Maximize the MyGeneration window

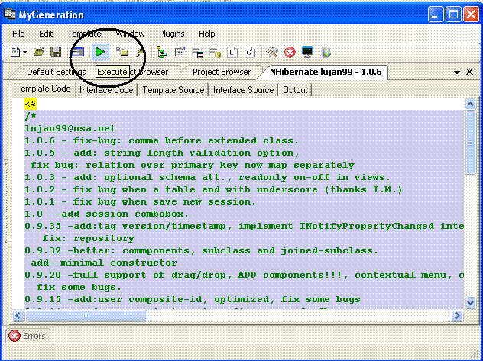(453, 15)
